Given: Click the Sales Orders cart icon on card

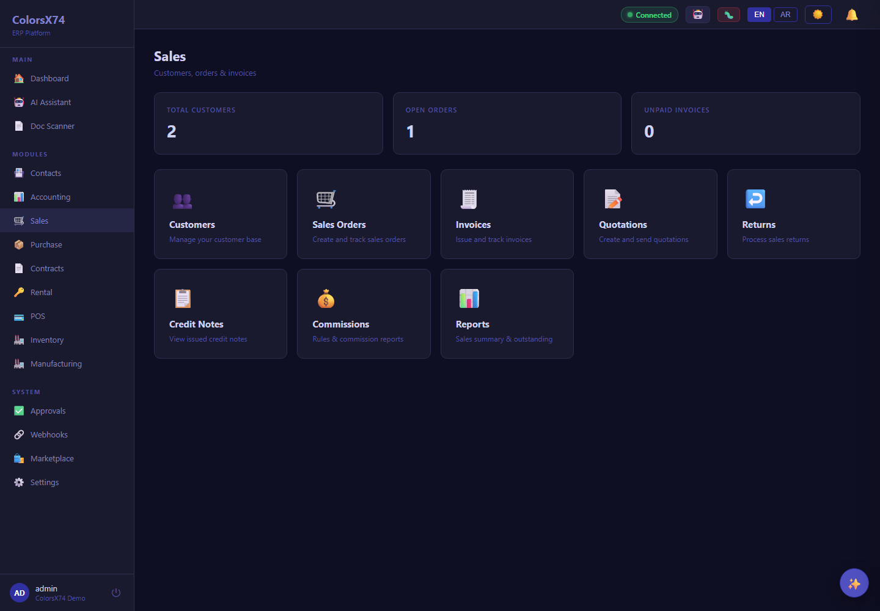Looking at the screenshot, I should point(326,199).
